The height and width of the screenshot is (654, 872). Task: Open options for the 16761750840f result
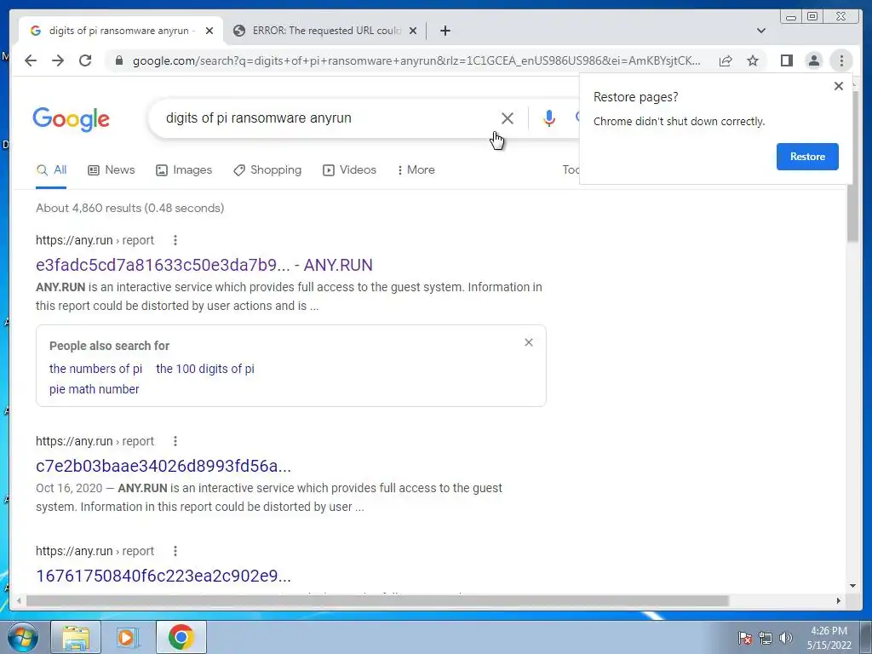point(175,551)
